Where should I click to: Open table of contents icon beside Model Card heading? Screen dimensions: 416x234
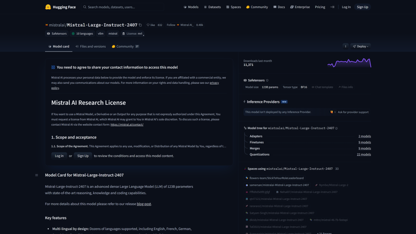37,175
